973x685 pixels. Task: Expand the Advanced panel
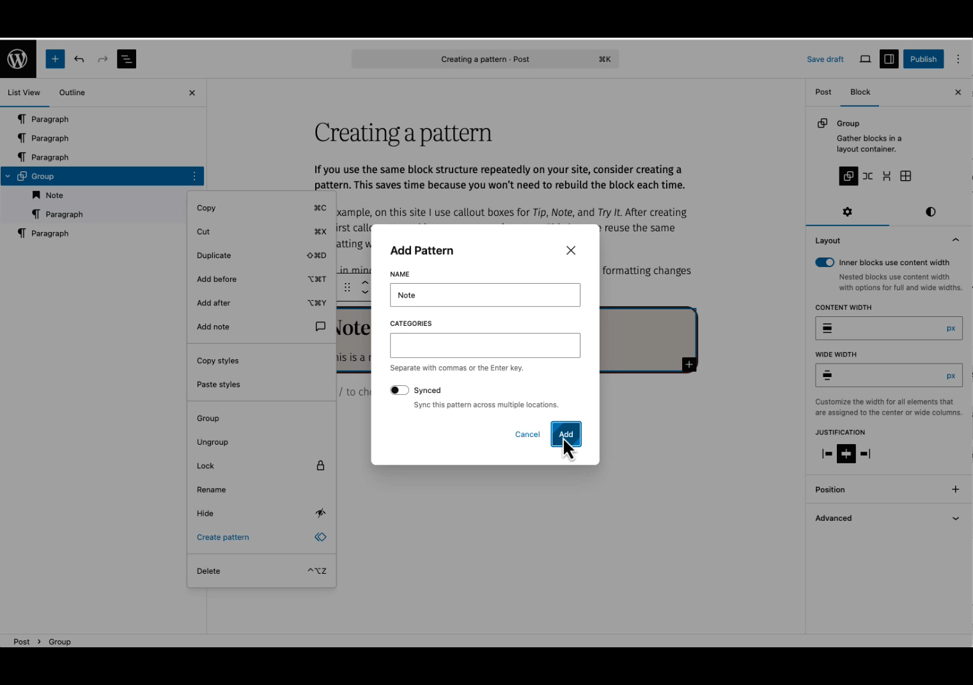pos(955,518)
